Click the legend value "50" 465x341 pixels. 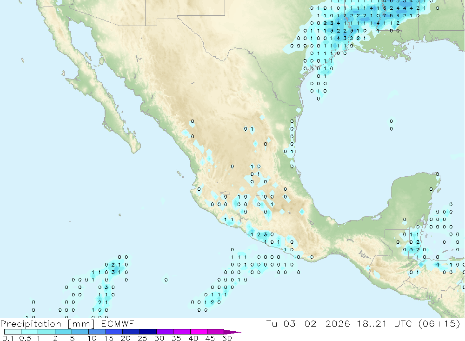pyautogui.click(x=227, y=338)
